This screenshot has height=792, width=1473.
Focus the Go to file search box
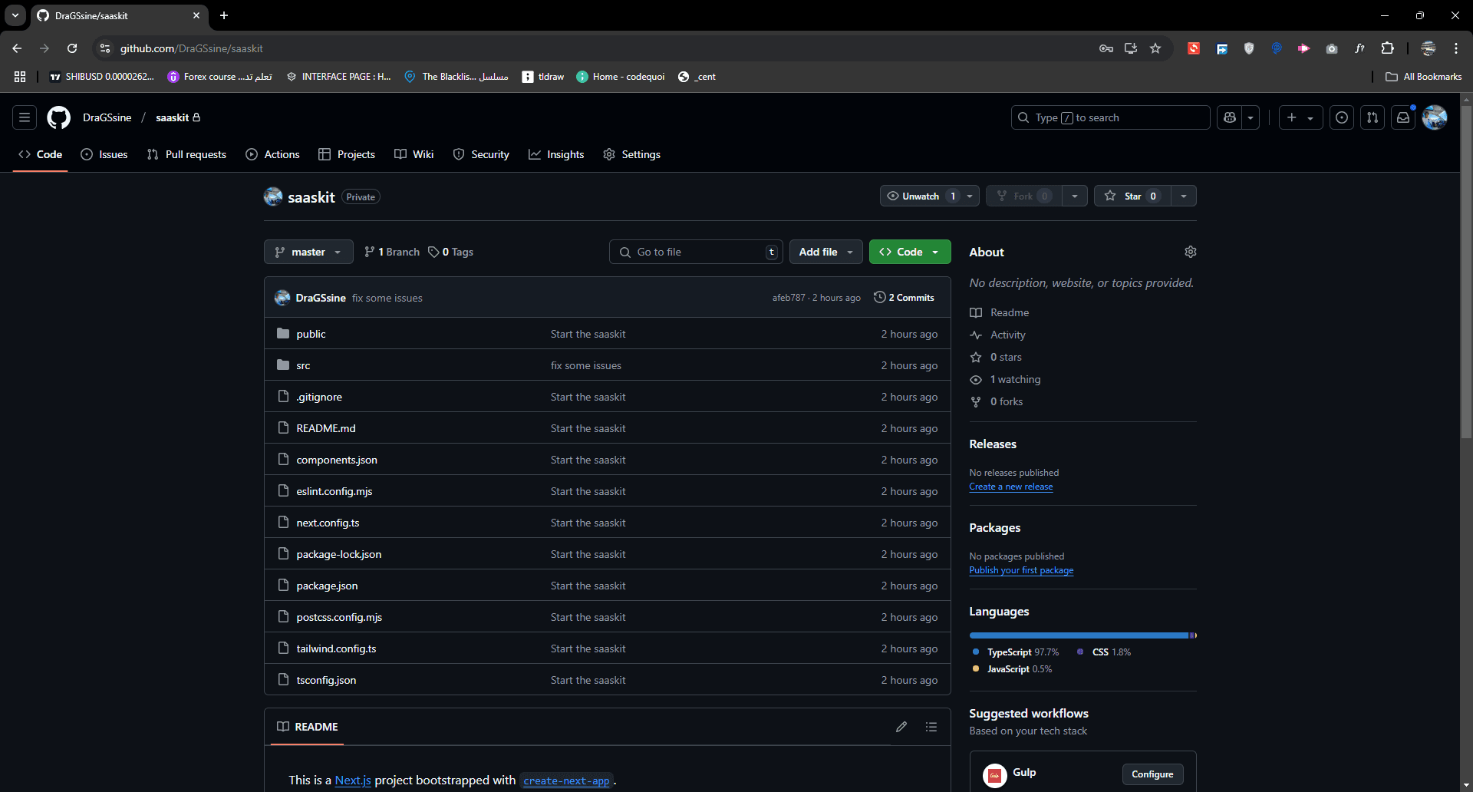point(696,252)
